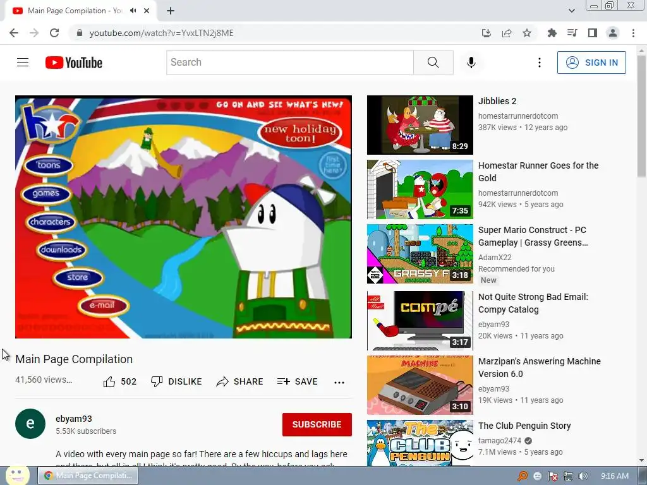Click the taskbar volume icon
This screenshot has width=647, height=485.
tap(583, 476)
